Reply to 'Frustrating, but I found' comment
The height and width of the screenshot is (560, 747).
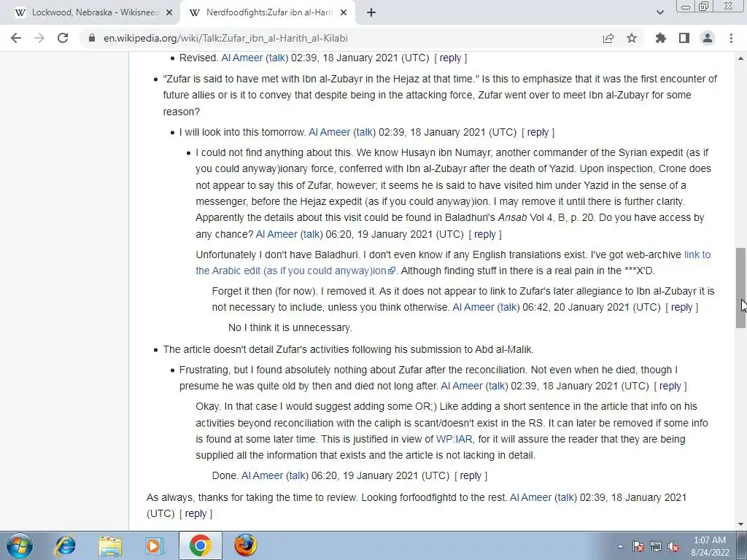pyautogui.click(x=670, y=386)
